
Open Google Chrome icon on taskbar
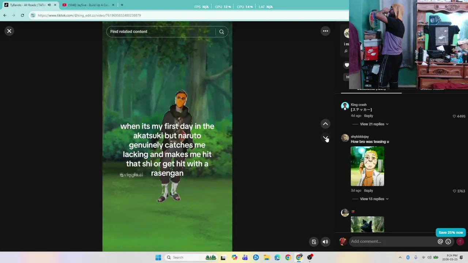click(288, 258)
